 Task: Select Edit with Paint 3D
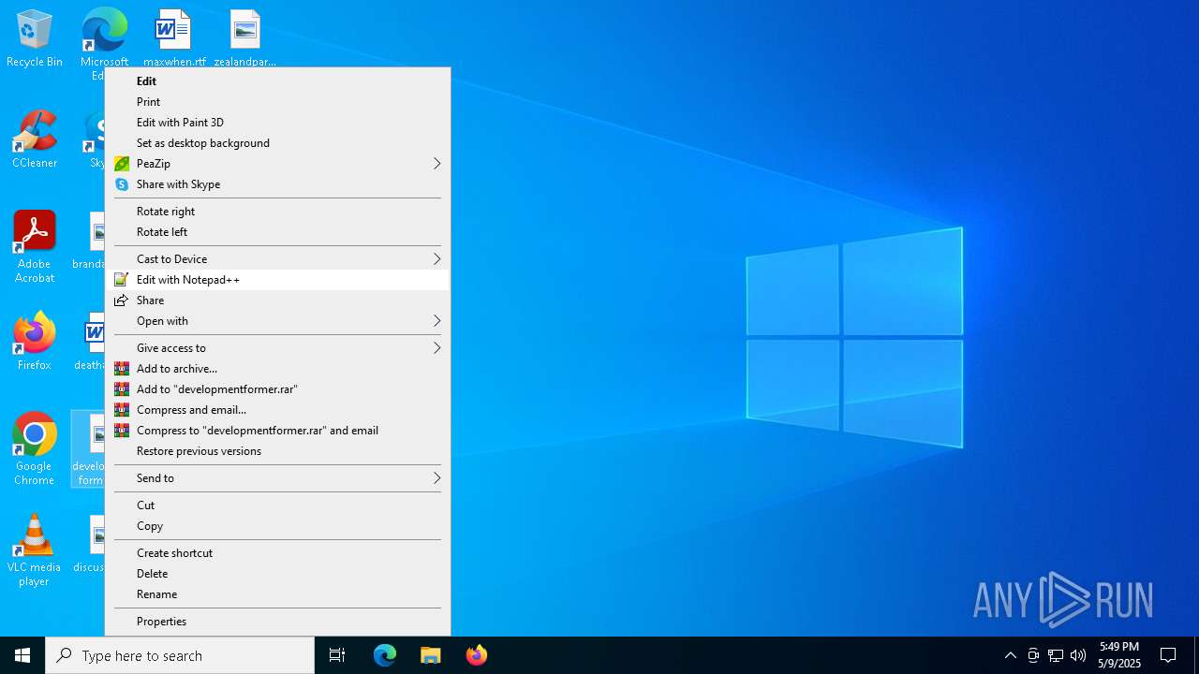click(x=277, y=123)
